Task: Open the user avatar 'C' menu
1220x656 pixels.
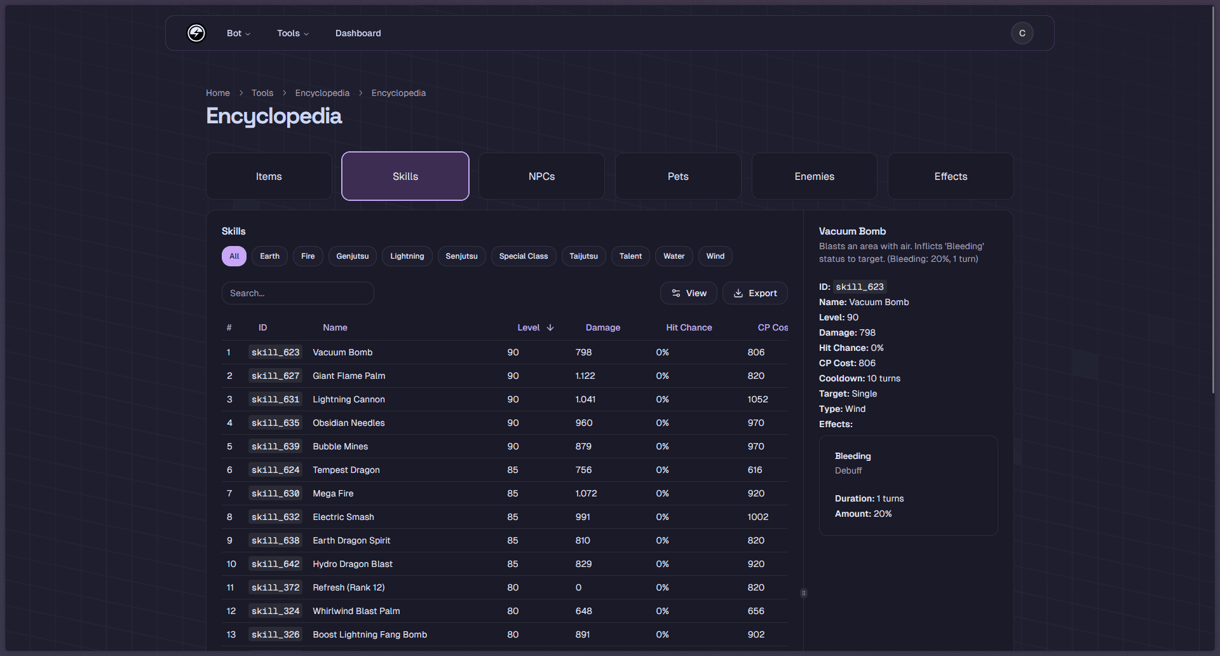Action: (1022, 33)
